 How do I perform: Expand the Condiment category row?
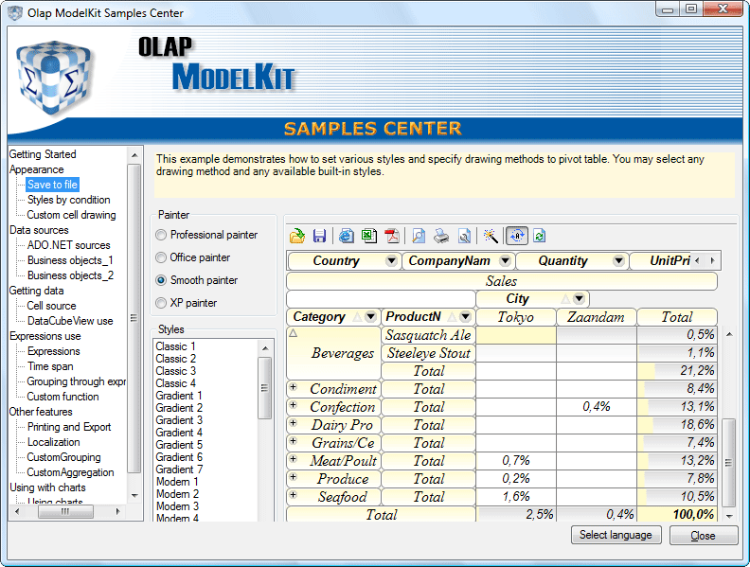tap(294, 386)
